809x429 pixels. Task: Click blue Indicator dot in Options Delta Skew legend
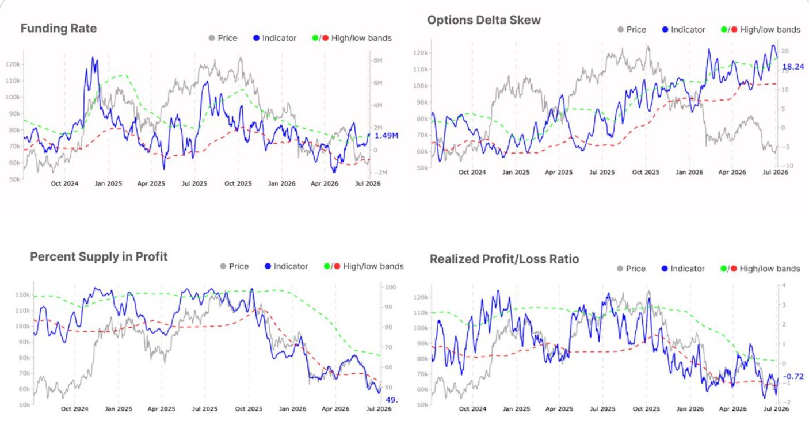point(665,29)
